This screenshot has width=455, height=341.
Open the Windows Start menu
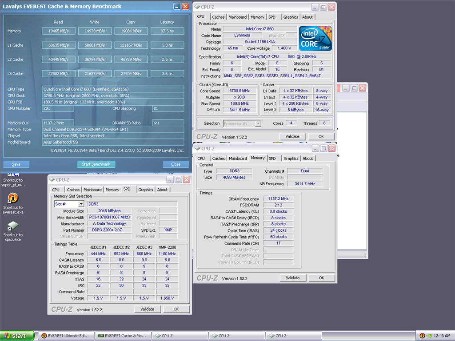pos(17,336)
